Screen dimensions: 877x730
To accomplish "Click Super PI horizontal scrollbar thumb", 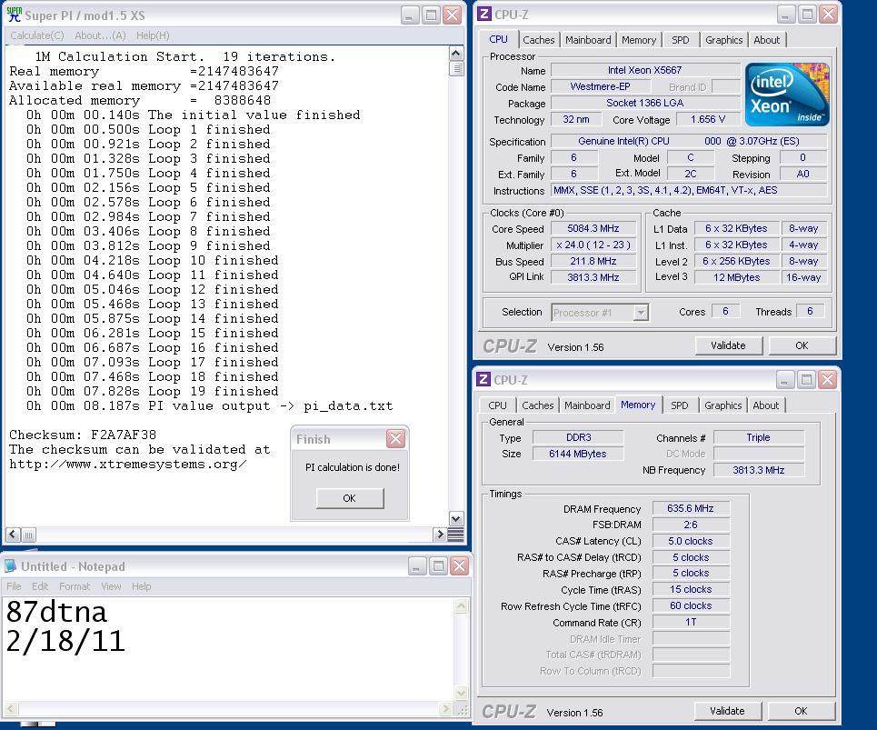I will [28, 535].
